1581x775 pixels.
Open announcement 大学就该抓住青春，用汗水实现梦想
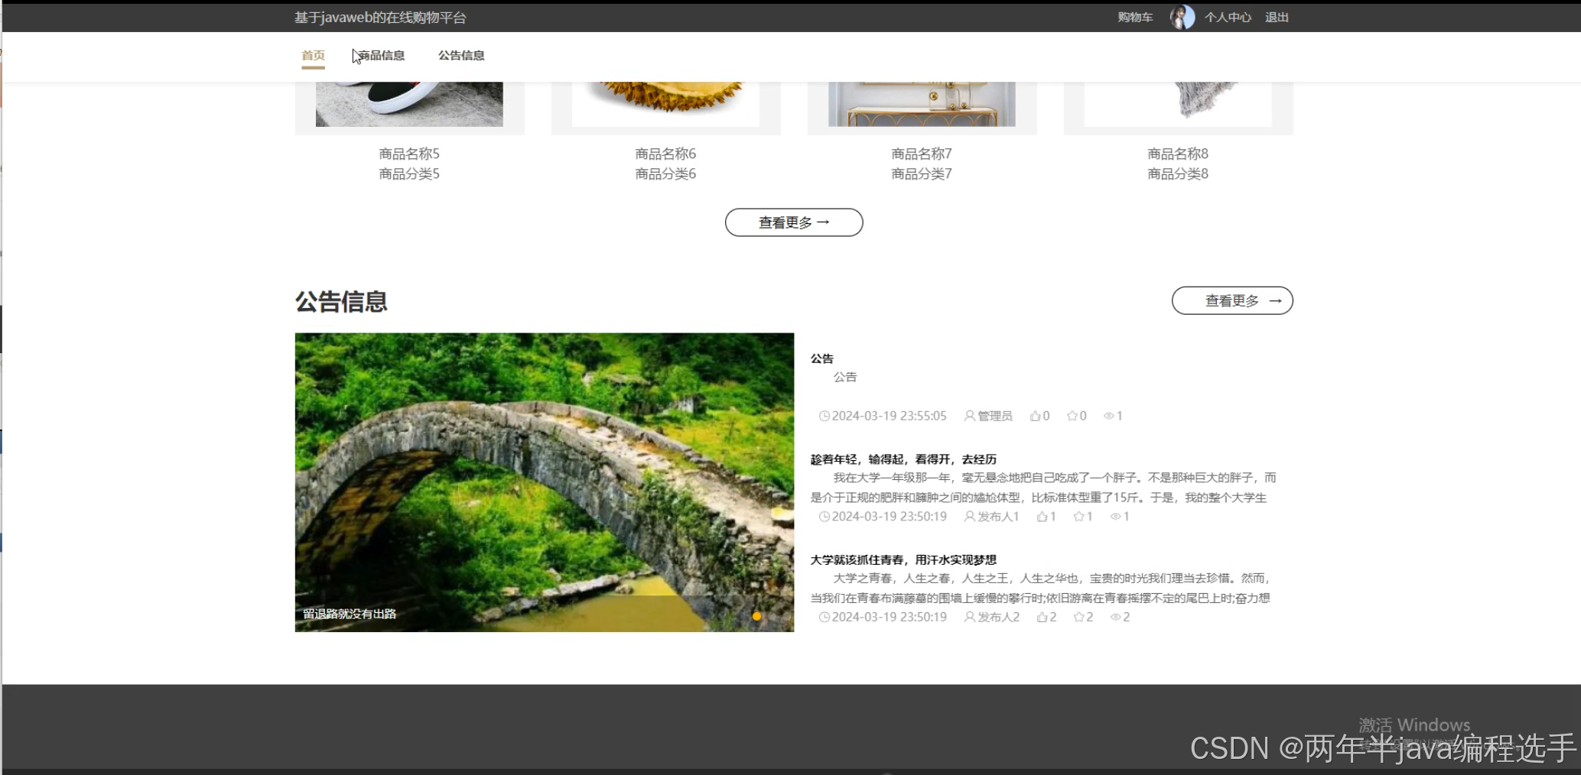903,559
